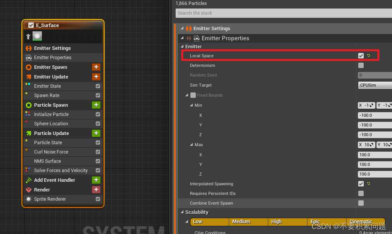Collapse the Min bounds expander
Image resolution: width=392 pixels, height=234 pixels.
[191, 105]
